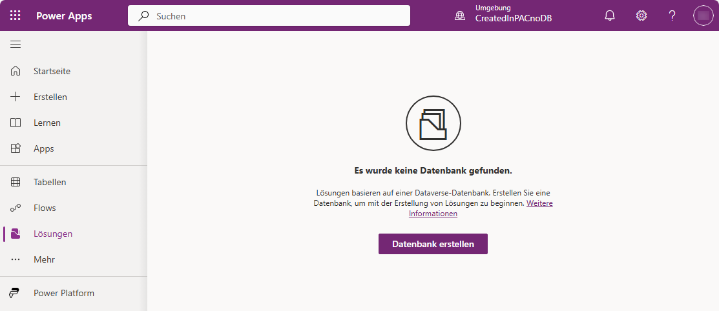The image size is (719, 311).
Task: Open the settings gear icon
Action: 641,15
